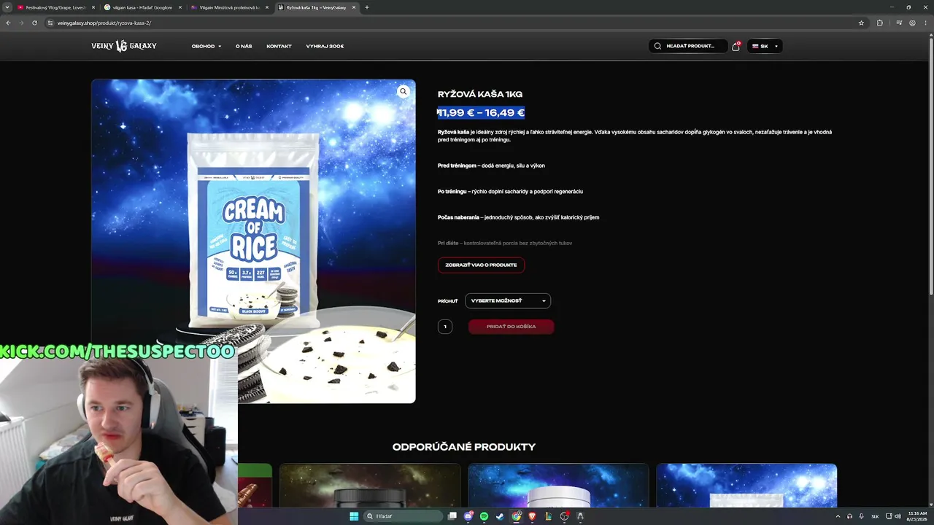Open the Kontakt page

tap(279, 46)
